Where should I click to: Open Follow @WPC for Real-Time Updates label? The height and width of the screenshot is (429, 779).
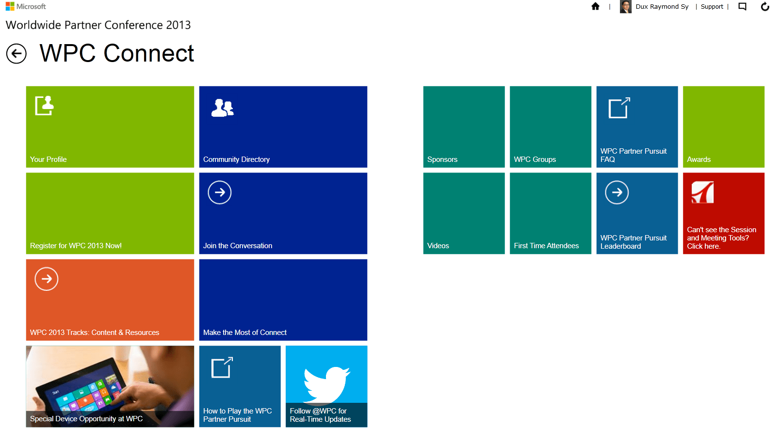[x=320, y=415]
